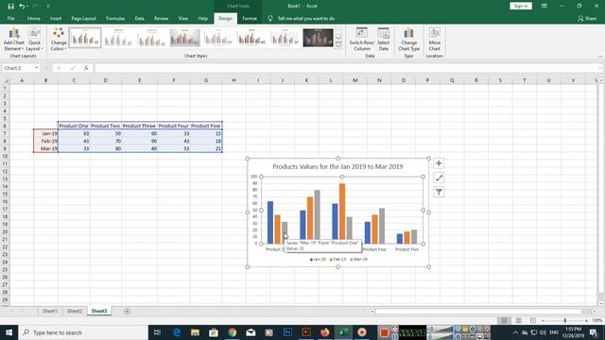
Task: Open Microsoft Edge from taskbar
Action: pyautogui.click(x=177, y=332)
